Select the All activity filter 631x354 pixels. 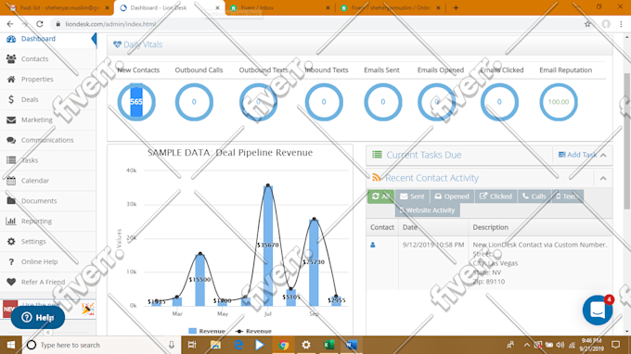point(380,196)
